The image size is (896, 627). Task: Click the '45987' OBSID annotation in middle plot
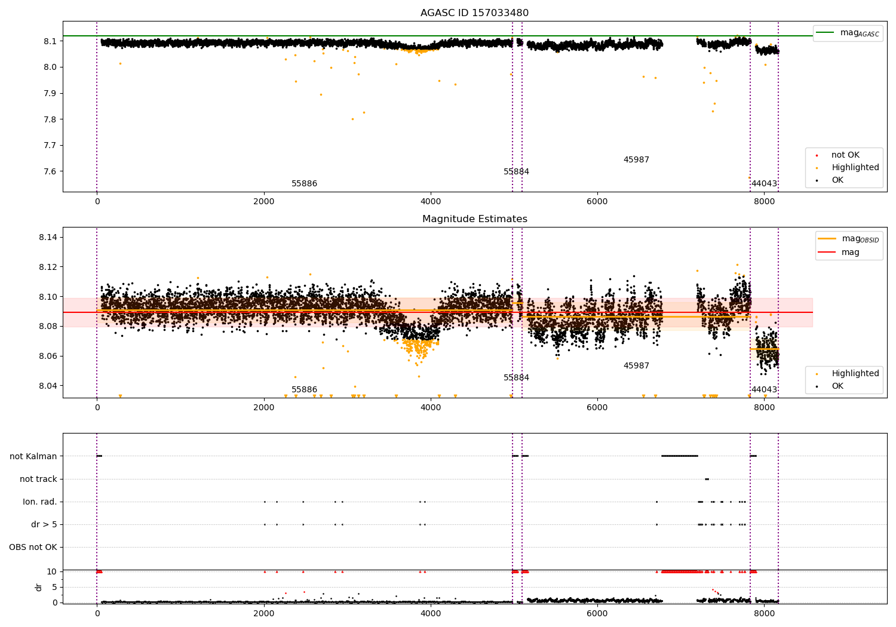[x=636, y=366]
